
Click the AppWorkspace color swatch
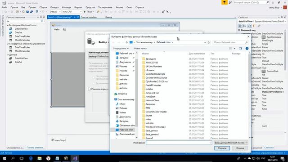[264, 37]
